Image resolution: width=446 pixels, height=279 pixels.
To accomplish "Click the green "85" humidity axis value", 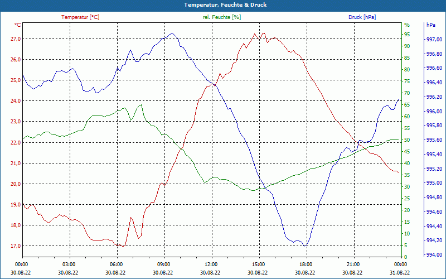I will click(407, 58).
